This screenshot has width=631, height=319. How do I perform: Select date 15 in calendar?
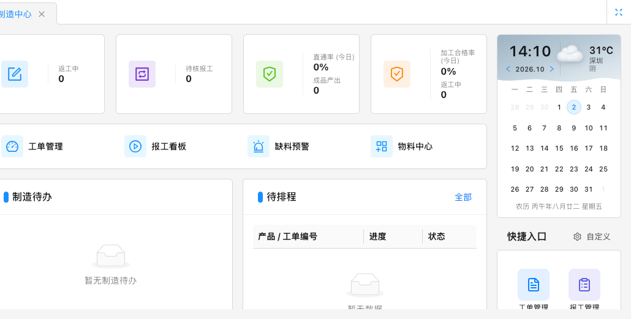click(x=559, y=148)
